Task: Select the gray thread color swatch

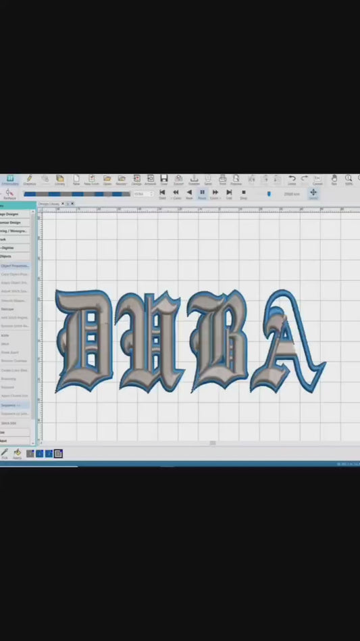Action: [x=30, y=453]
